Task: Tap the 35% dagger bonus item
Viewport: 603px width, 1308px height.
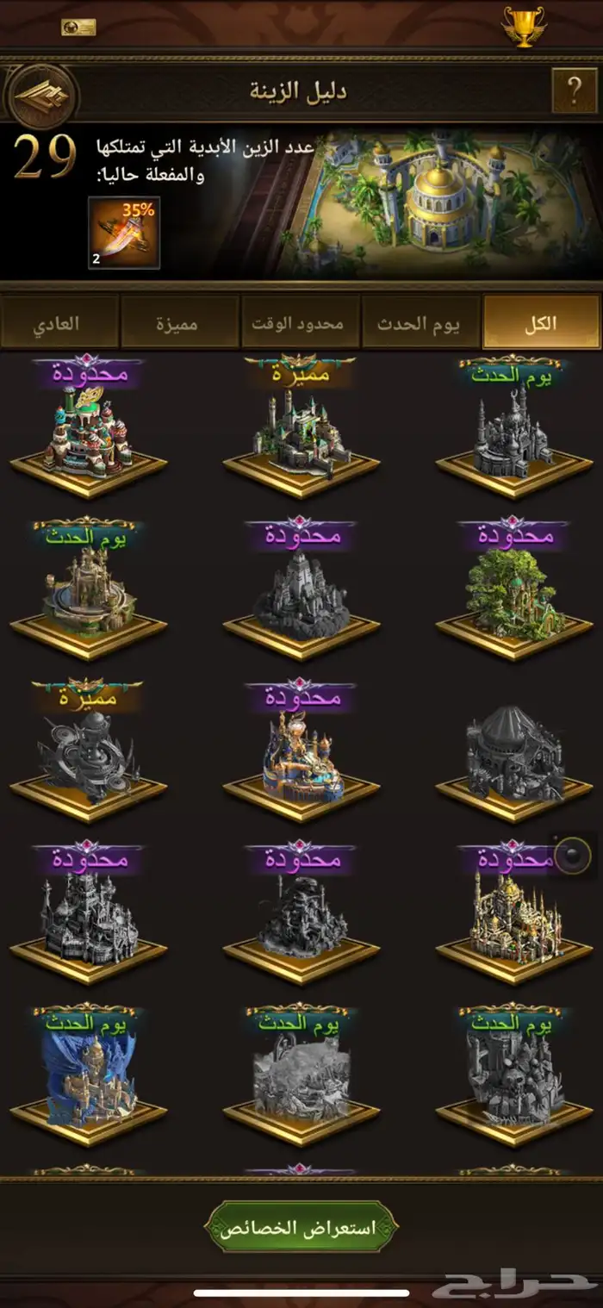Action: [124, 233]
